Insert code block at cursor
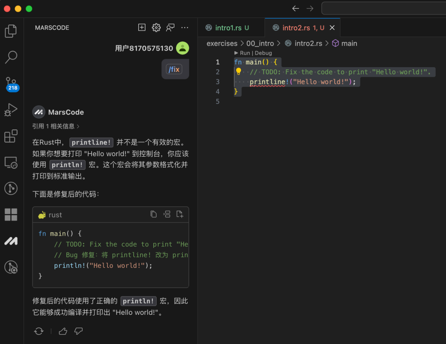This screenshot has width=446, height=344. click(x=167, y=214)
